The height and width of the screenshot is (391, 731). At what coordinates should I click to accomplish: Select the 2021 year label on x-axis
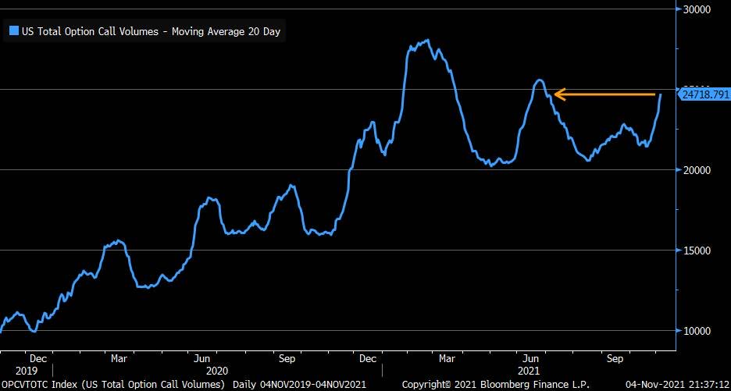click(530, 370)
